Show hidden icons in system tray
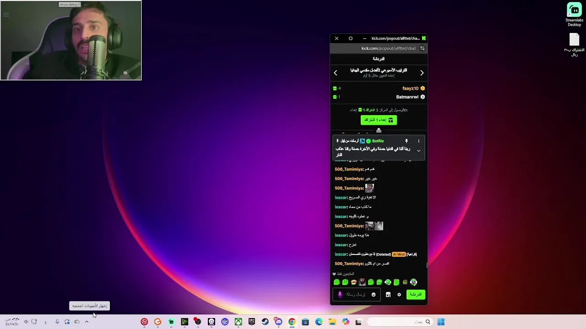This screenshot has width=586, height=329. (x=87, y=322)
